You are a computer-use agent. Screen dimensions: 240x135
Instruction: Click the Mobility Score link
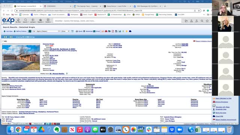coord(57,73)
